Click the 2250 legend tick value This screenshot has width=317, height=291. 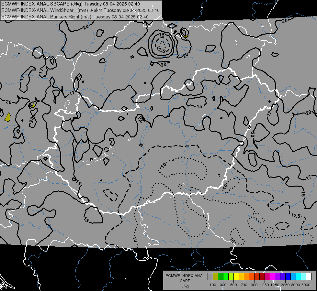tap(285, 285)
